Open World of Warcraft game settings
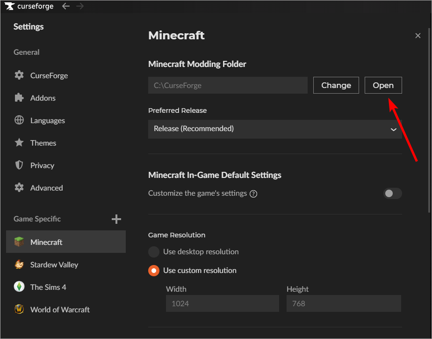432x339 pixels. coord(66,310)
